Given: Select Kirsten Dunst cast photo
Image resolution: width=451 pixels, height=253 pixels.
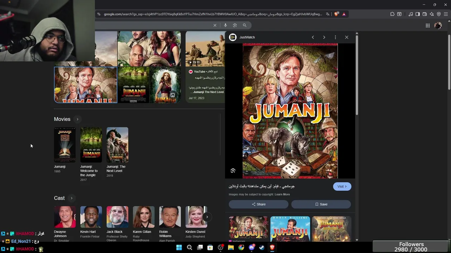Looking at the screenshot, I should pos(196,217).
